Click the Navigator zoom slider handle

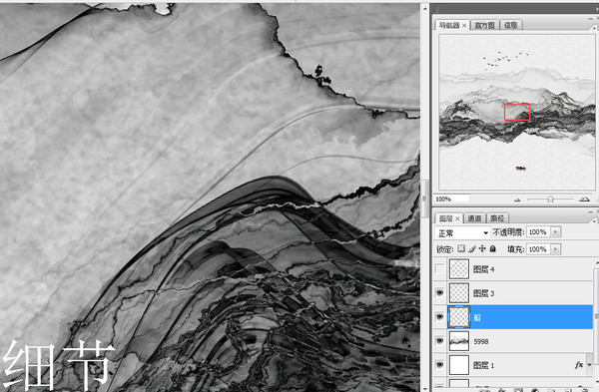click(550, 199)
